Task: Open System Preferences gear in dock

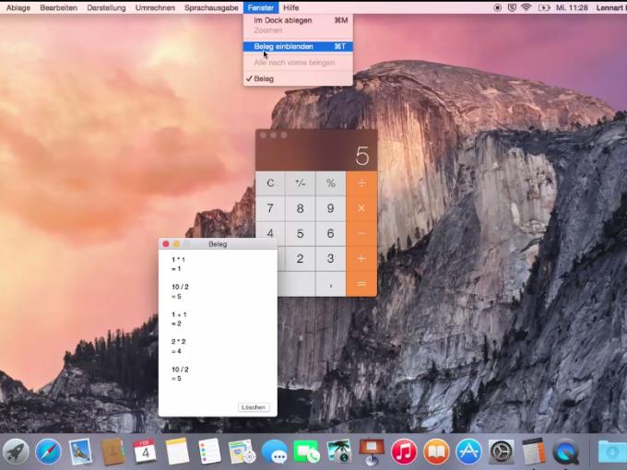Action: (501, 452)
